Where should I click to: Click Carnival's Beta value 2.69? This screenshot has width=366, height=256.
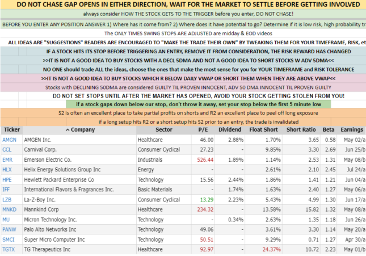click(x=330, y=149)
